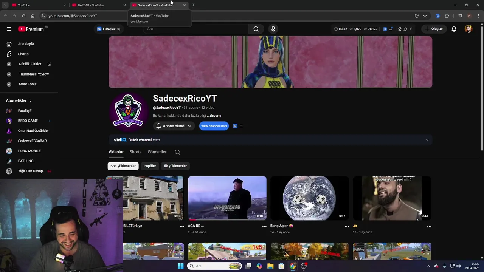Image resolution: width=484 pixels, height=272 pixels.
Task: Open YouTube notifications bell
Action: point(454,29)
